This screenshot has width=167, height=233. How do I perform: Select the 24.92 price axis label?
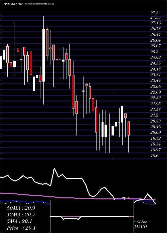click(x=156, y=58)
